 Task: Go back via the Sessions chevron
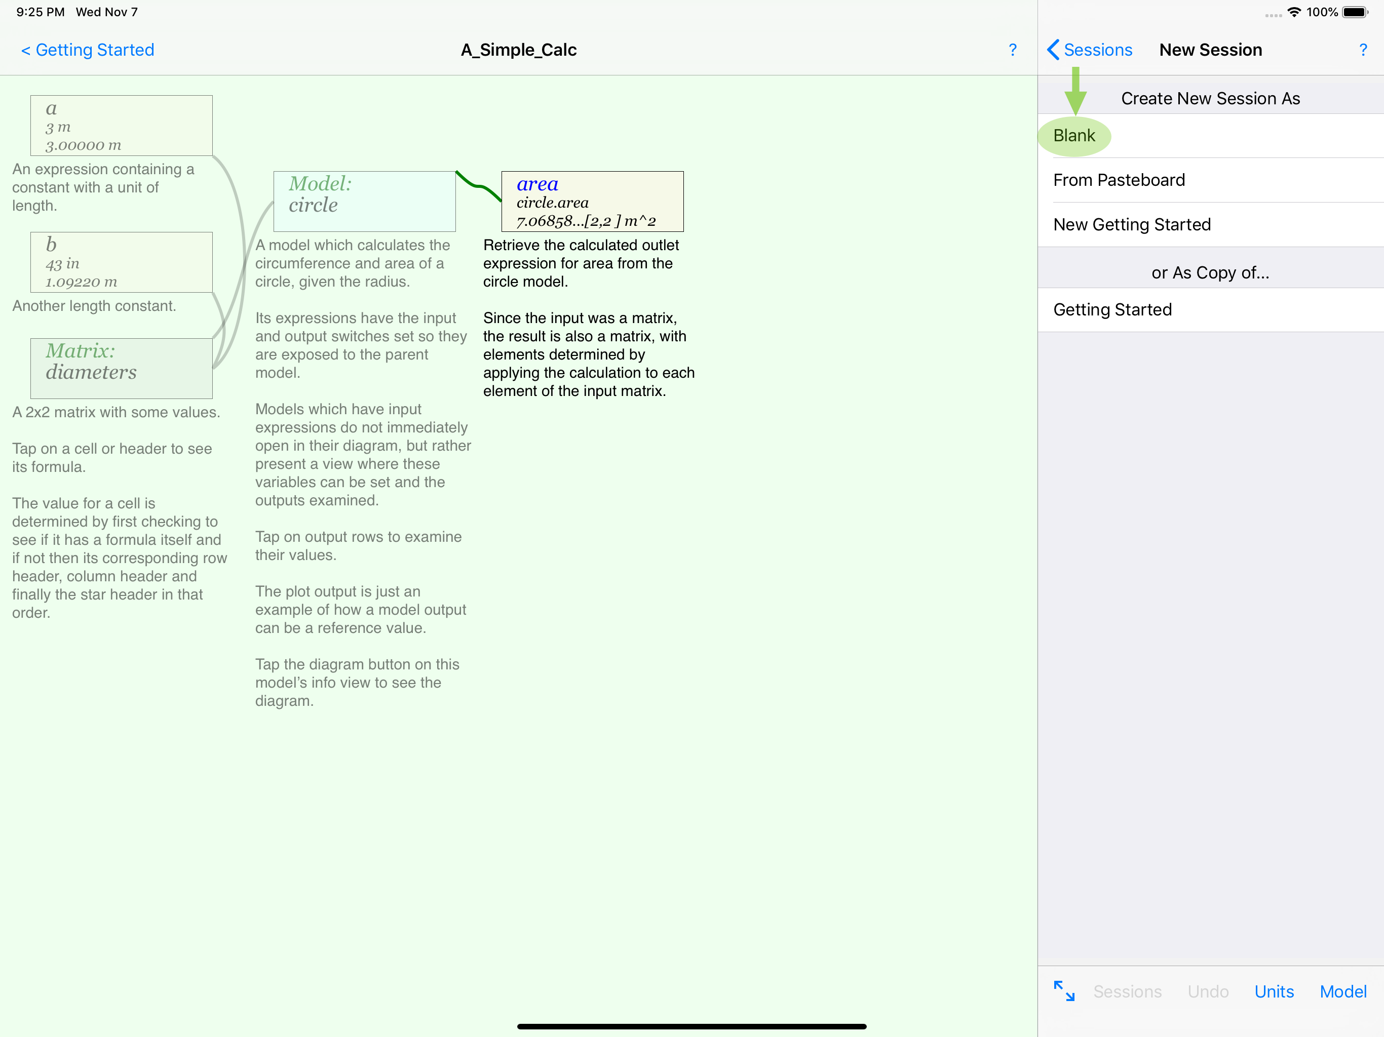click(x=1089, y=50)
